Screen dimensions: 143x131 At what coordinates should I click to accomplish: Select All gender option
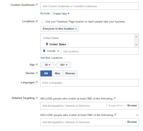pos(46,73)
